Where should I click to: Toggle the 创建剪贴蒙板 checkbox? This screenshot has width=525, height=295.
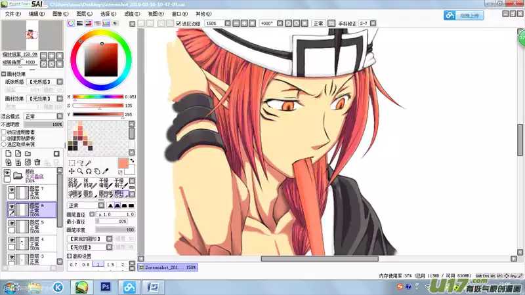[x=4, y=138]
